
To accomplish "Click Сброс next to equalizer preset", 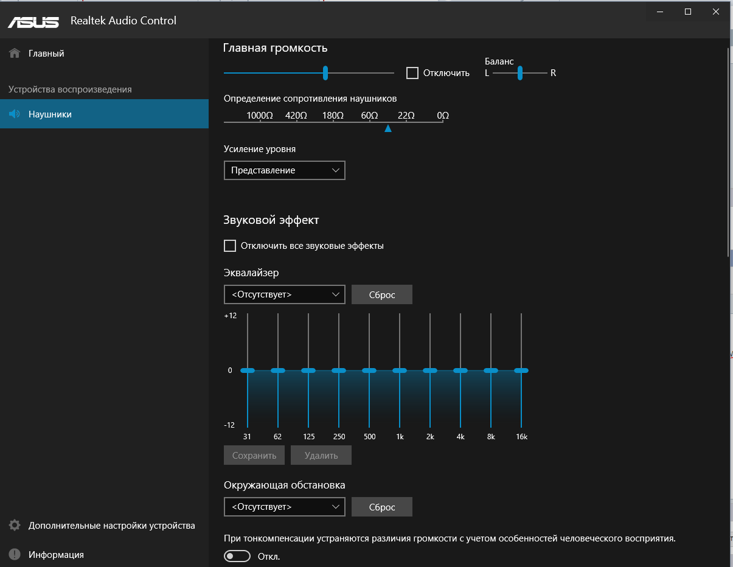I will click(x=382, y=294).
